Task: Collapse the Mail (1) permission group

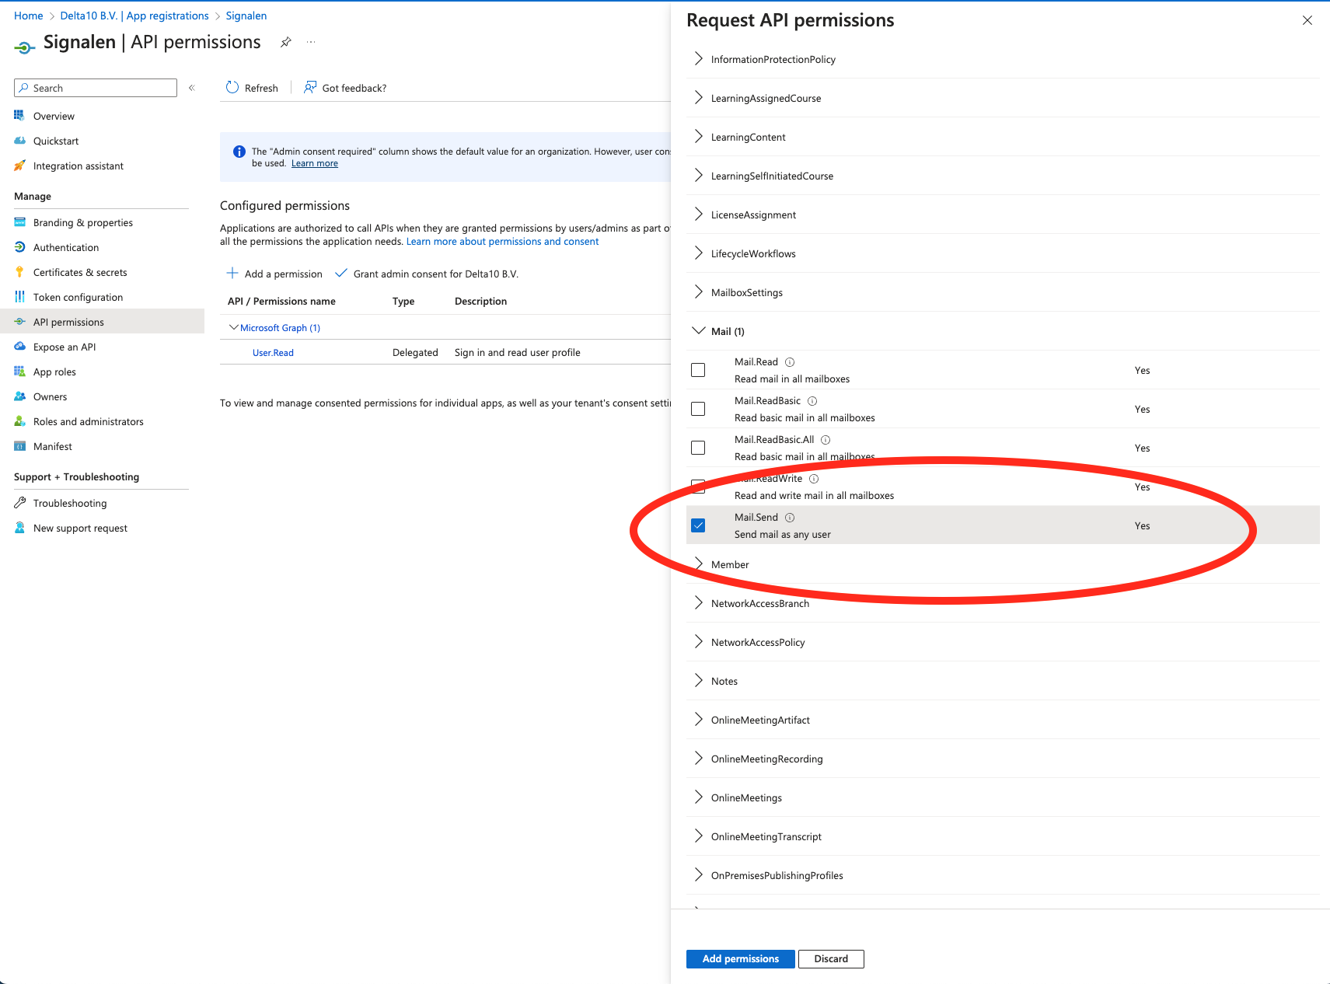Action: pos(699,331)
